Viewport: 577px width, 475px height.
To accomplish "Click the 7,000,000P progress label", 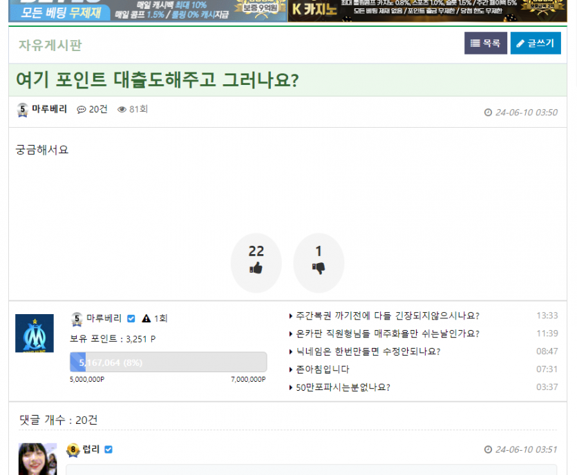I will coord(248,380).
